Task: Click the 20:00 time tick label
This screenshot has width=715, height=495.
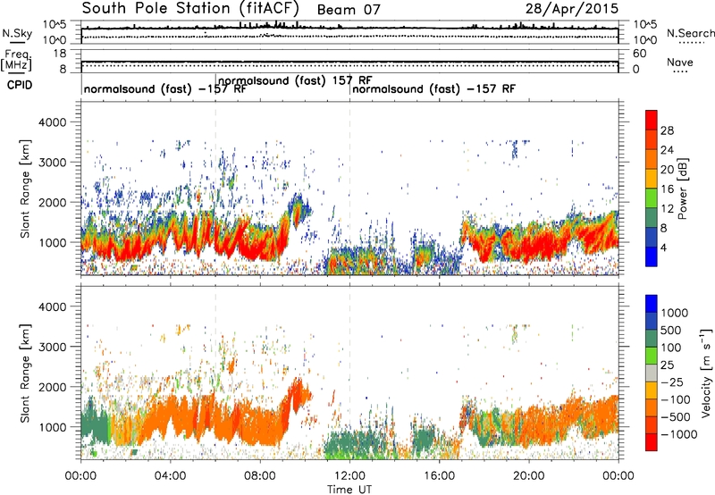Action: click(x=529, y=476)
